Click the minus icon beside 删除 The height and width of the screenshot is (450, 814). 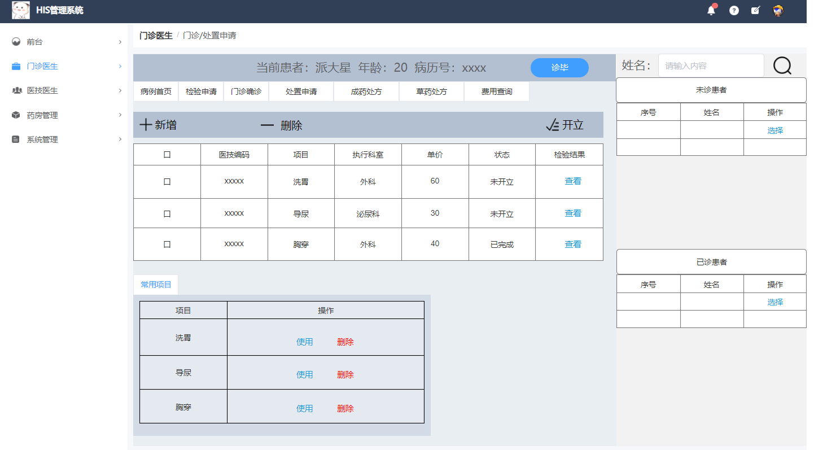click(267, 125)
